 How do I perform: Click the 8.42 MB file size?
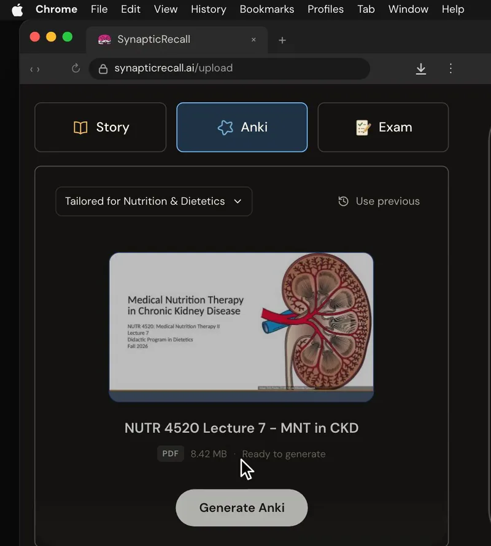coord(209,454)
